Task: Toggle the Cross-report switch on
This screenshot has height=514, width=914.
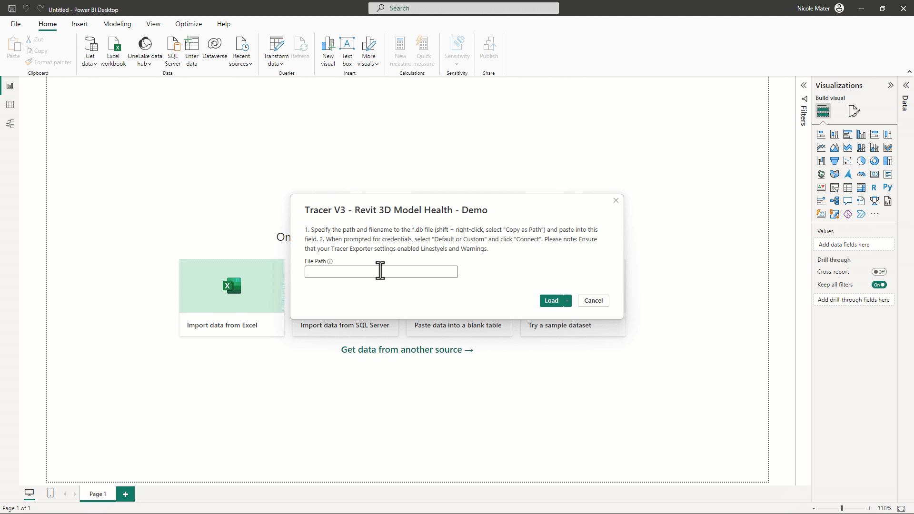Action: [879, 272]
